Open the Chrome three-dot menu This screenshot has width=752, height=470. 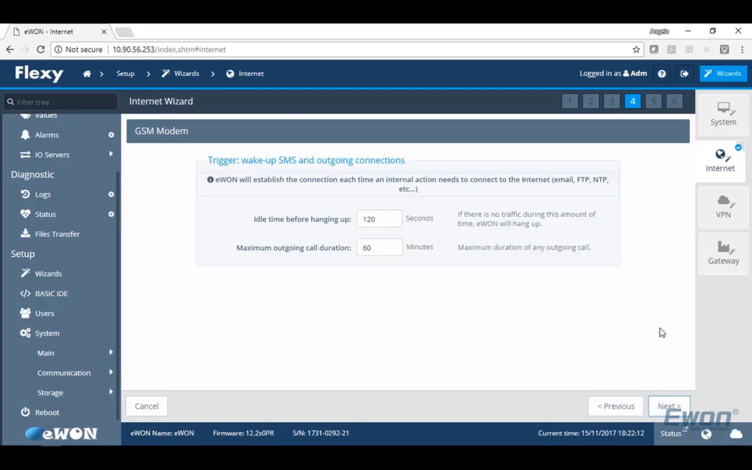[742, 49]
